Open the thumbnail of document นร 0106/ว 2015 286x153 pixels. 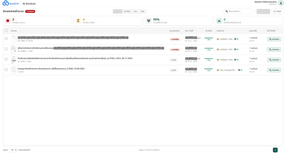[13, 60]
